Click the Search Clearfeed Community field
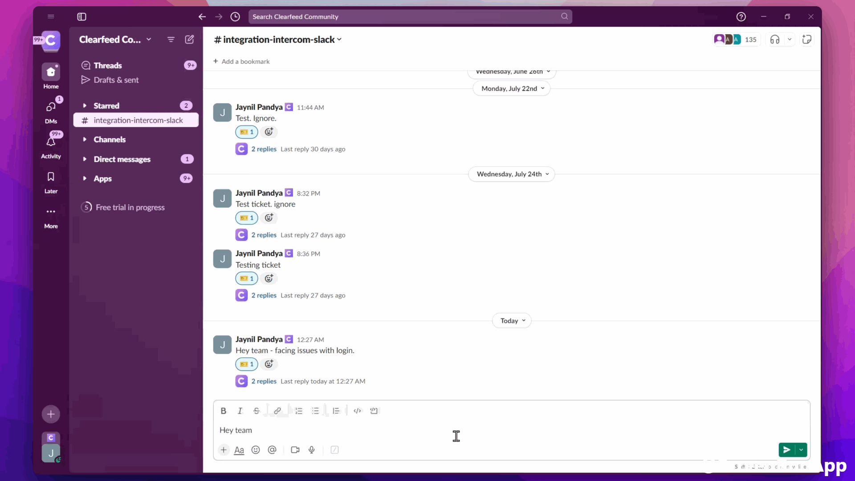 point(410,16)
